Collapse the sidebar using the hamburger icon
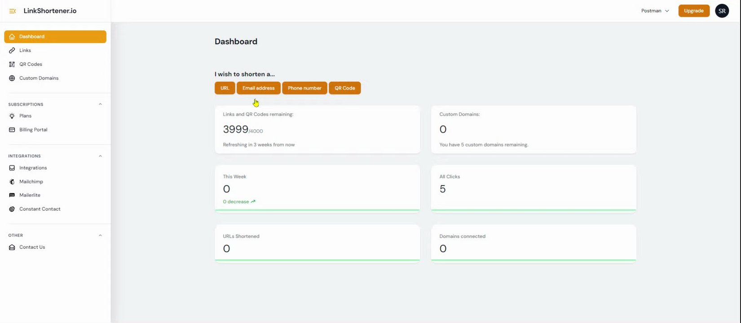 (13, 11)
